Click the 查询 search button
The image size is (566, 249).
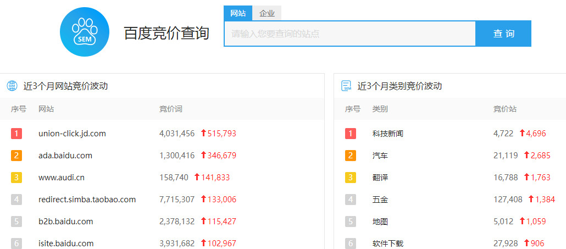[x=503, y=34]
